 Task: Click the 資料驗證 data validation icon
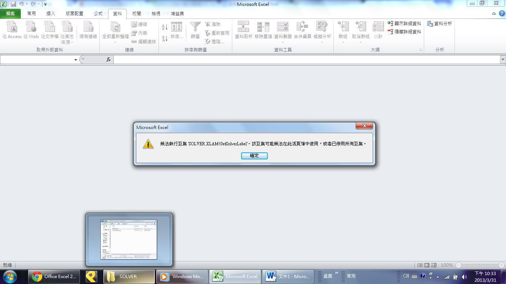click(x=283, y=31)
